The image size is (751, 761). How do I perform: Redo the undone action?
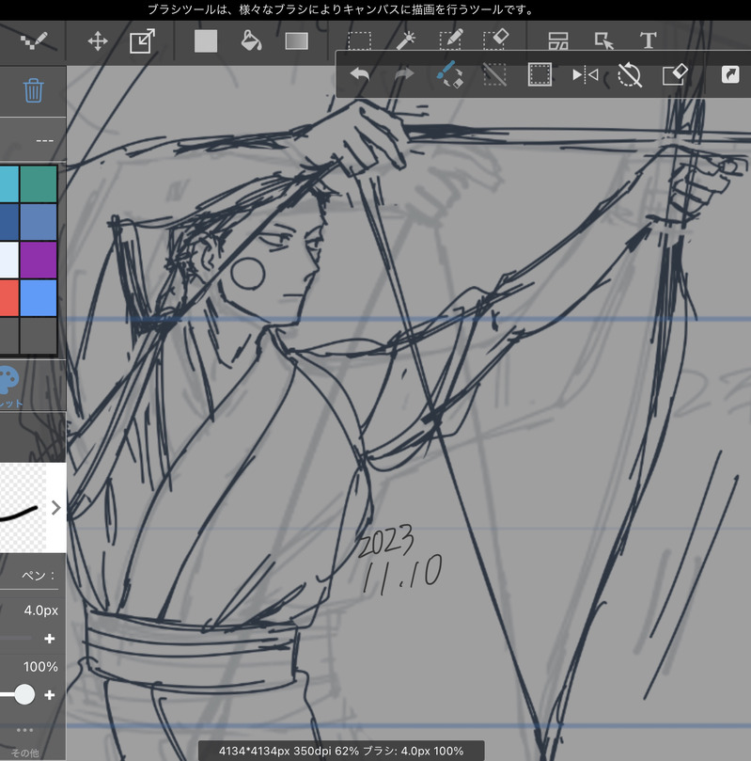click(404, 74)
